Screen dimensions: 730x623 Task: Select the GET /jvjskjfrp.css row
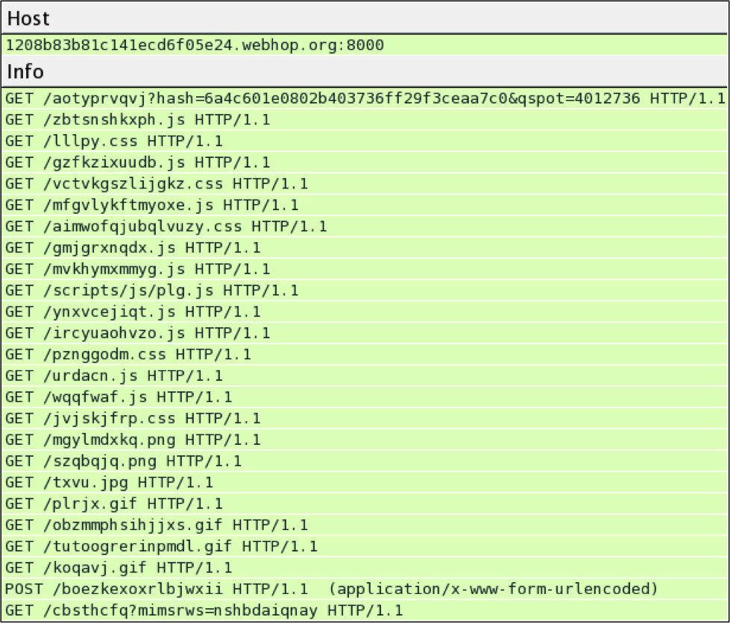pyautogui.click(x=365, y=419)
